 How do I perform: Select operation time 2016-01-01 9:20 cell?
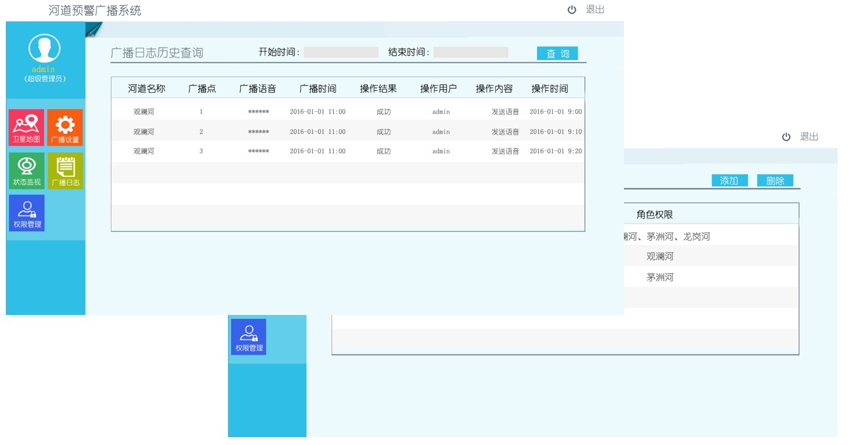tap(556, 152)
